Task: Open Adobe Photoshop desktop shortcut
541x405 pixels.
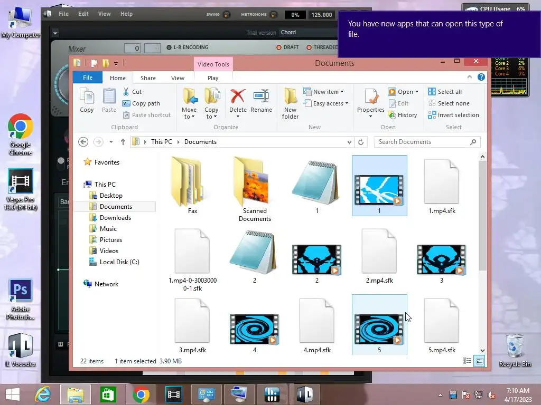Action: 21,300
